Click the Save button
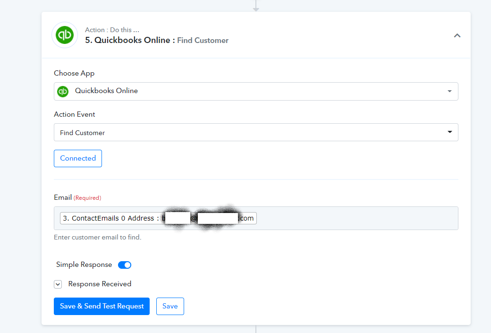The width and height of the screenshot is (491, 333). pyautogui.click(x=169, y=306)
